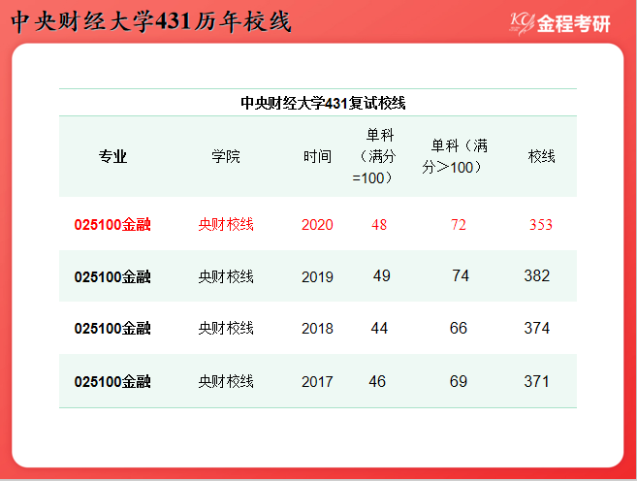Screen dimensions: 637x481
Task: Click the 单科（满分>100） column header
Action: [455, 156]
